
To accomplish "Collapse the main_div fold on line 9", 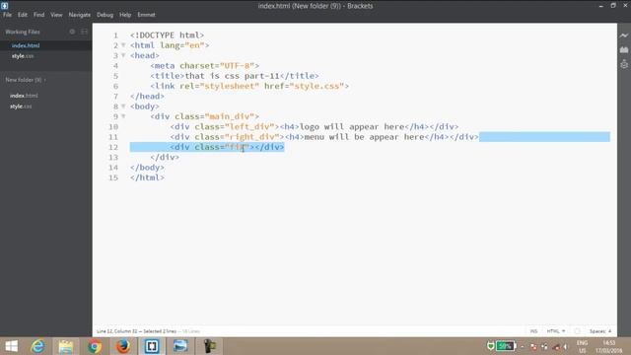I will click(123, 116).
